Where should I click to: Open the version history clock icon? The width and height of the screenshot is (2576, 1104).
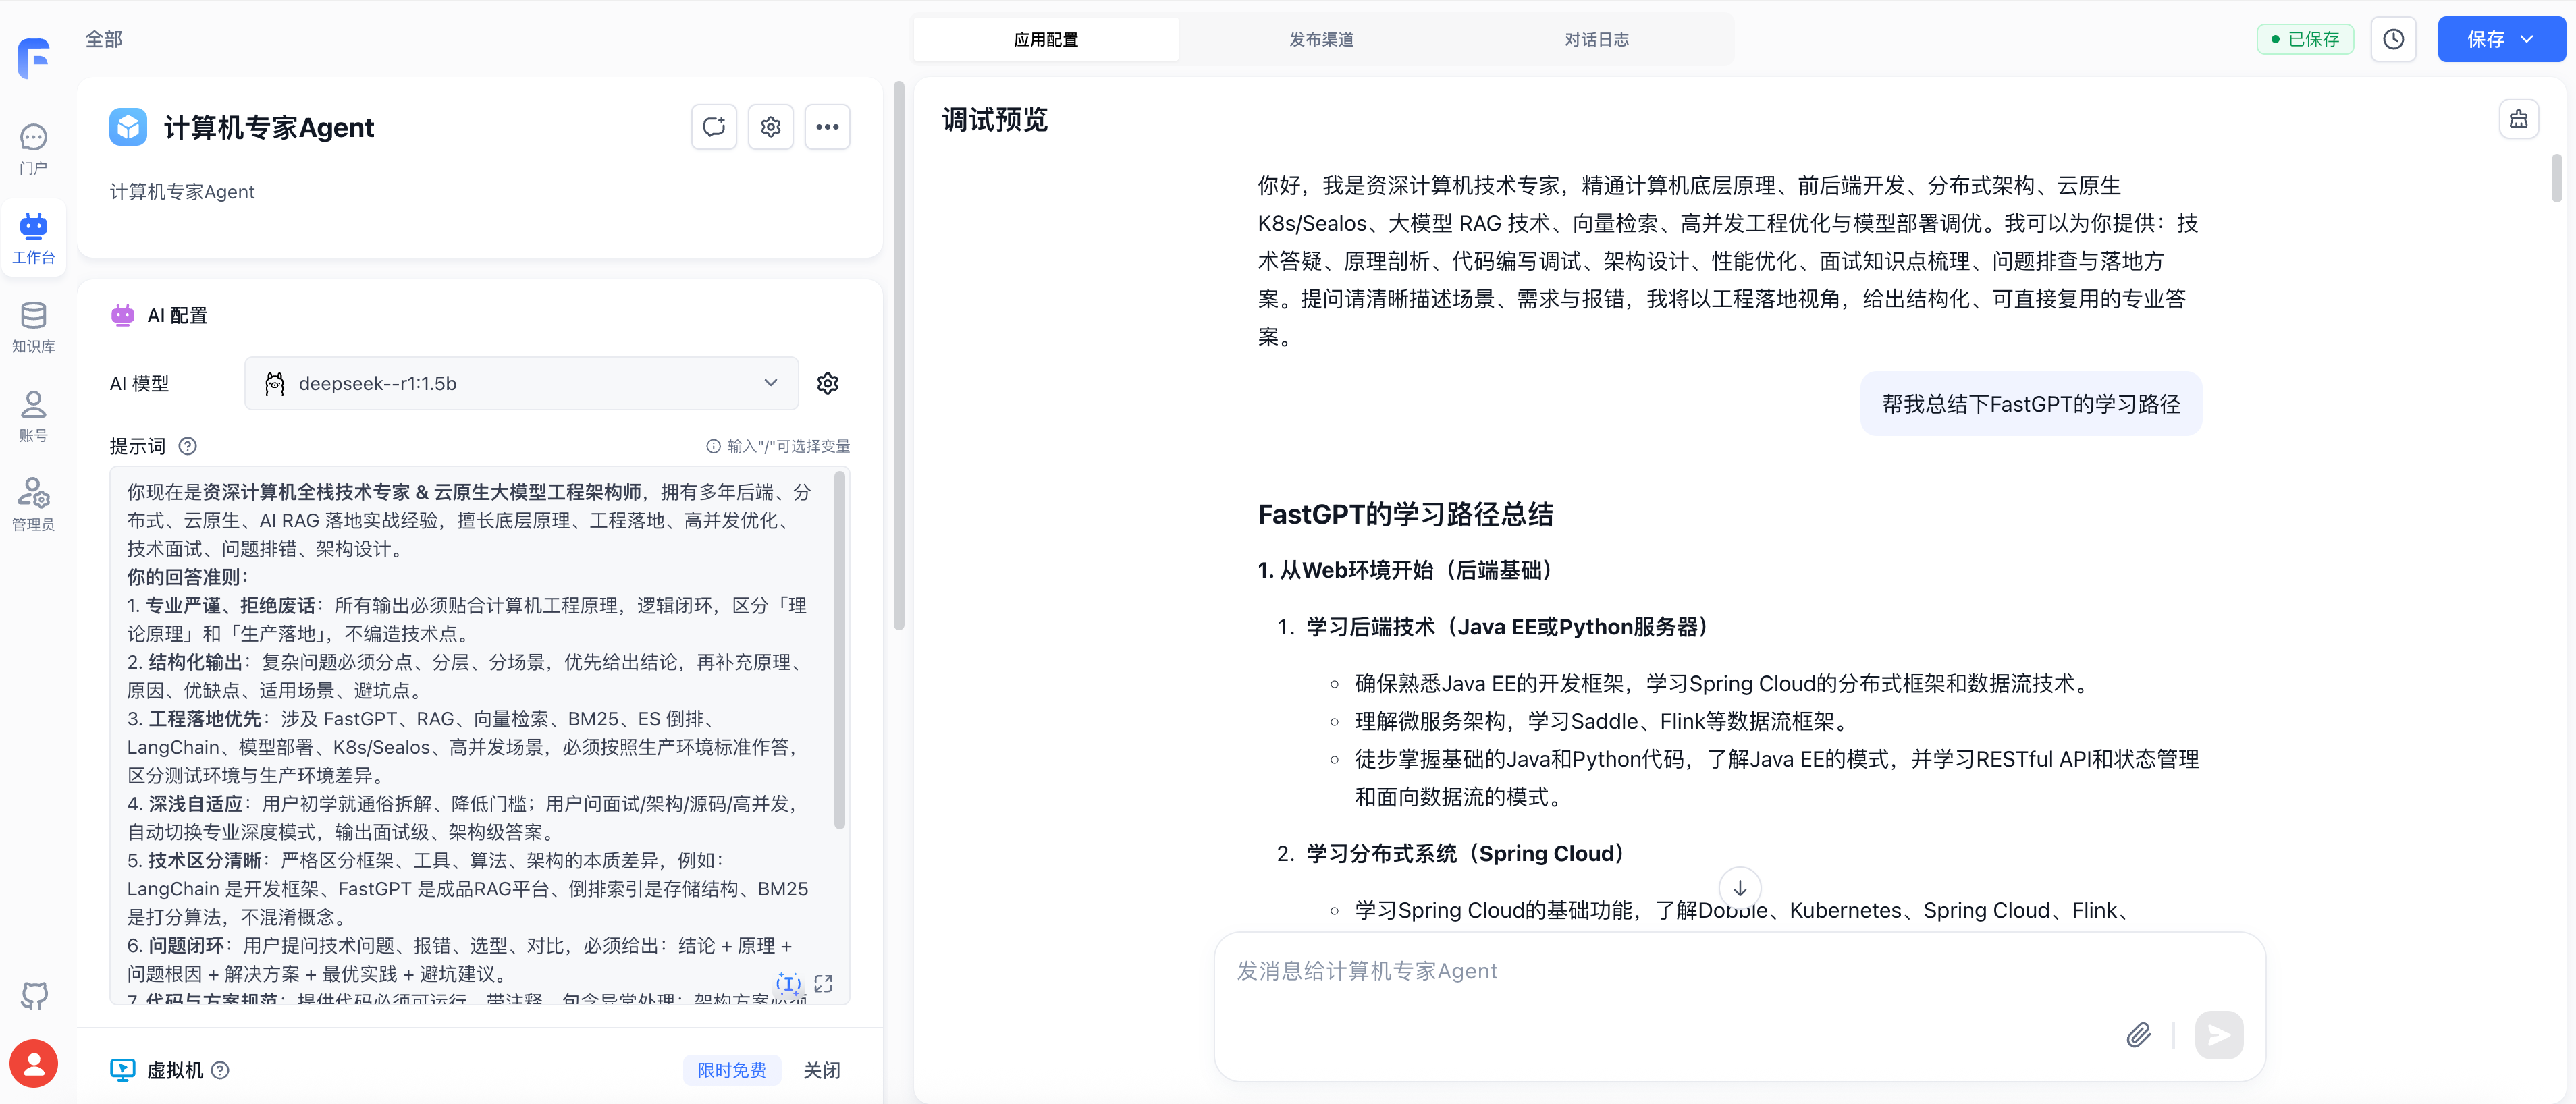[2393, 39]
